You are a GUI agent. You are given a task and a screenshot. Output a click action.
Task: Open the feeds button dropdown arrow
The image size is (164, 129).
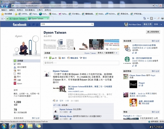point(155,18)
